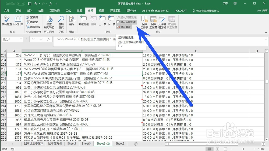The image size is (269, 151).
Task: Click 取消共享工作簿 unshare workbook
Action: click(x=172, y=22)
